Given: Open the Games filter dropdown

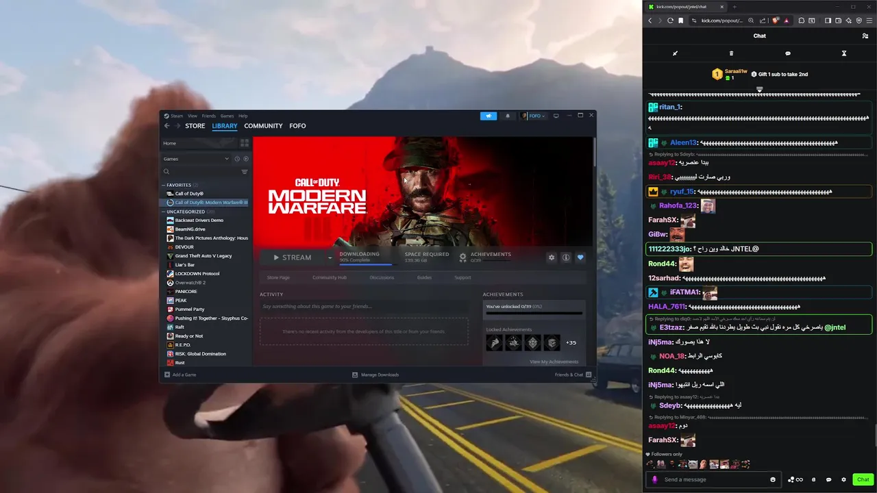Looking at the screenshot, I should pyautogui.click(x=196, y=159).
